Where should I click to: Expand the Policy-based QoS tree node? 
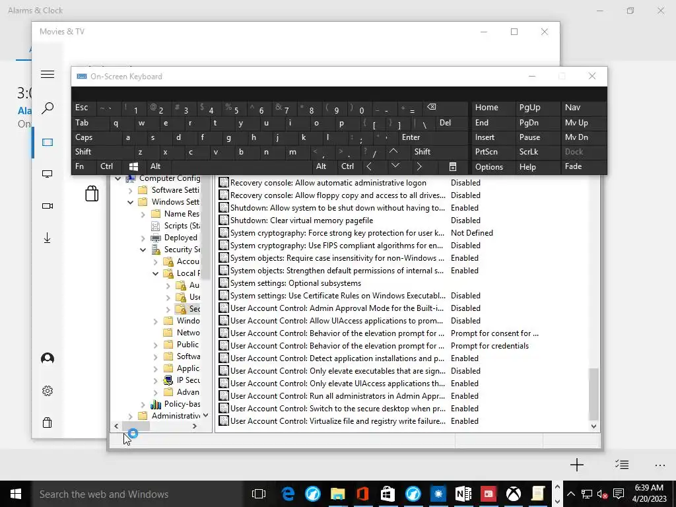click(x=143, y=405)
